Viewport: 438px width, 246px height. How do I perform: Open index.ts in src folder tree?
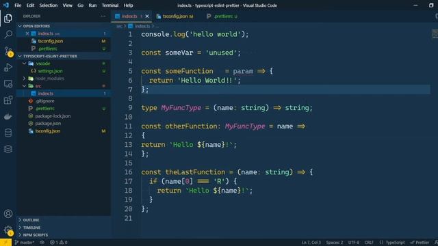46,94
